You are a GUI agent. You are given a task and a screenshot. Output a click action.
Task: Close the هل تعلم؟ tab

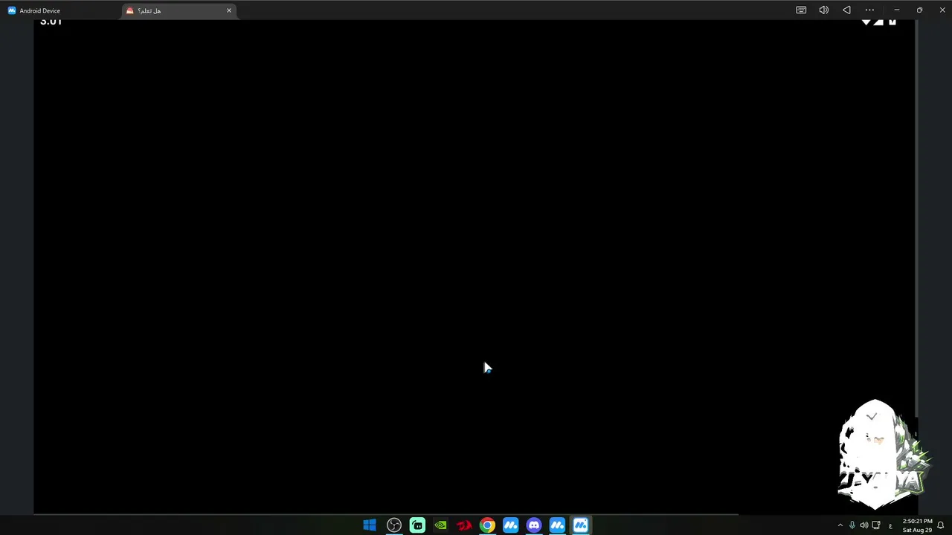pos(229,10)
